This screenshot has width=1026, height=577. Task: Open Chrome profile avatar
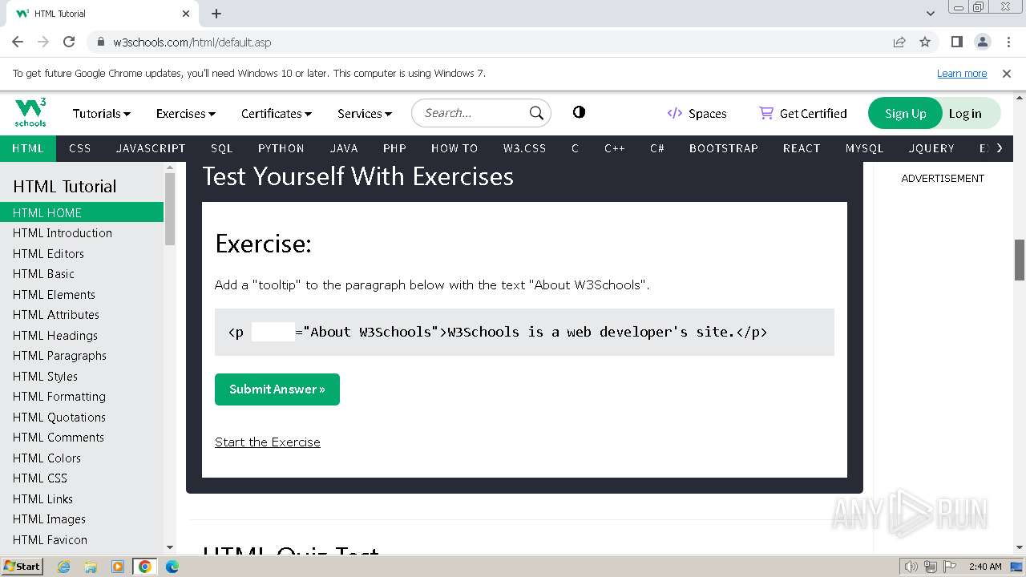(983, 42)
